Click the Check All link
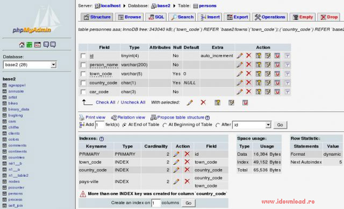 (105, 102)
